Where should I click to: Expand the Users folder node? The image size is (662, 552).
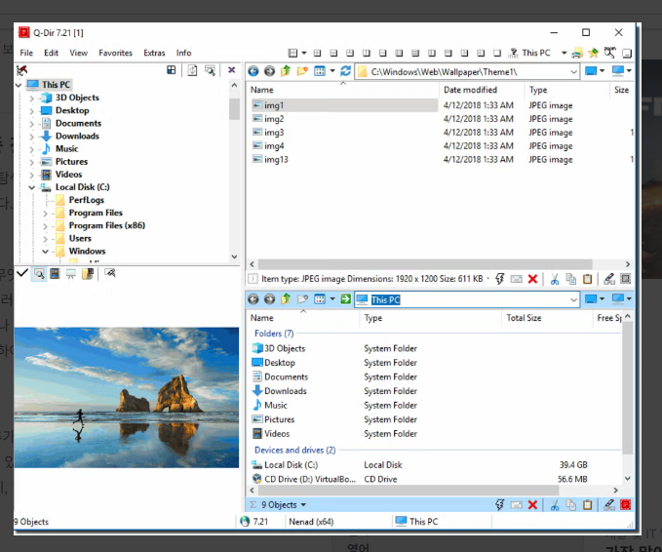pos(45,239)
